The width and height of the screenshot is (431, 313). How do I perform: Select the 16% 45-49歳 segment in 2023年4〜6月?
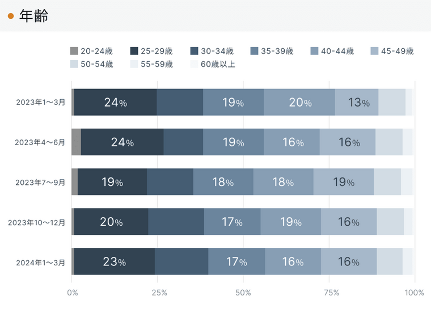(x=348, y=142)
